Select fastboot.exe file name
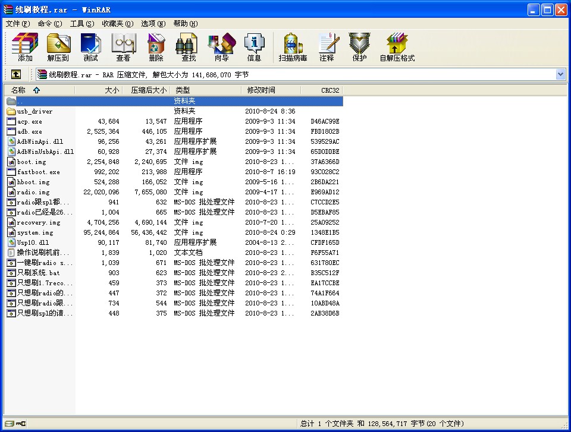 38,172
